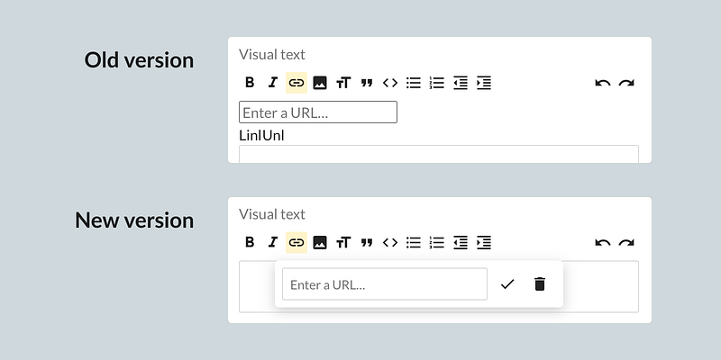
Task: Toggle bold in the old version toolbar
Action: pos(250,83)
